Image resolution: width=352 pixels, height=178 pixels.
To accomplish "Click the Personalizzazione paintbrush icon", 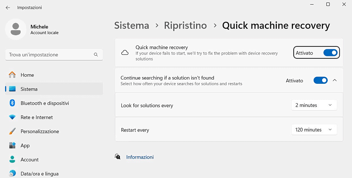I will tap(12, 131).
